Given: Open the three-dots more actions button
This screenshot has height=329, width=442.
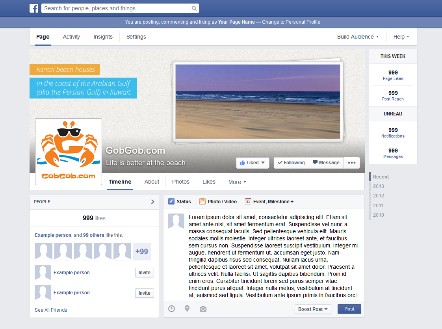Looking at the screenshot, I should click(351, 163).
